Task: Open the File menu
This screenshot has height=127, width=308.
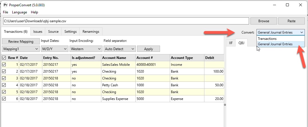Action: [x=5, y=12]
